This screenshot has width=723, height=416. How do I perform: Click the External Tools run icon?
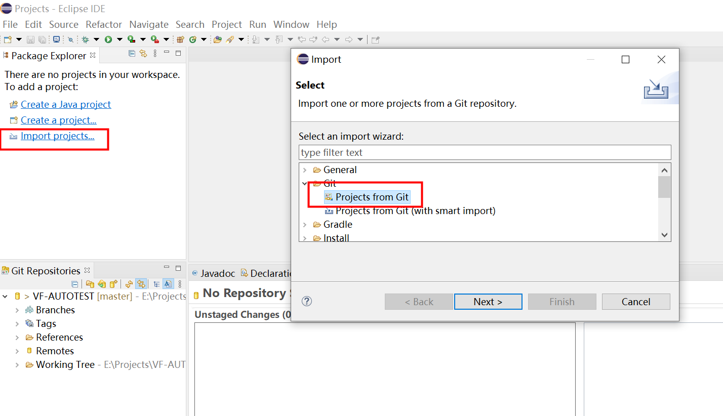(154, 39)
